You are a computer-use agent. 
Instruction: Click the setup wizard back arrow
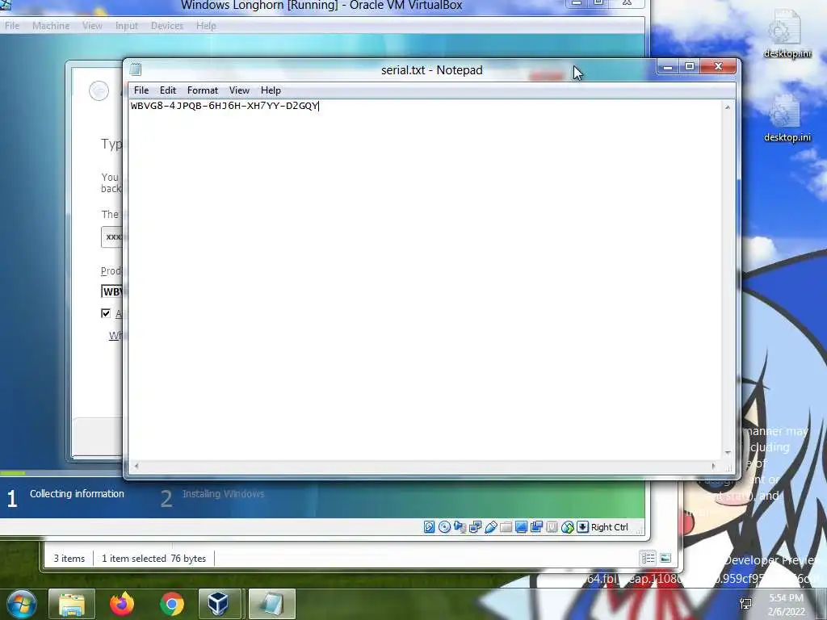point(99,90)
